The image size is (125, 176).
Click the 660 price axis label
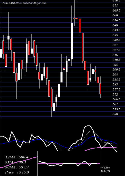[x=115, y=15]
